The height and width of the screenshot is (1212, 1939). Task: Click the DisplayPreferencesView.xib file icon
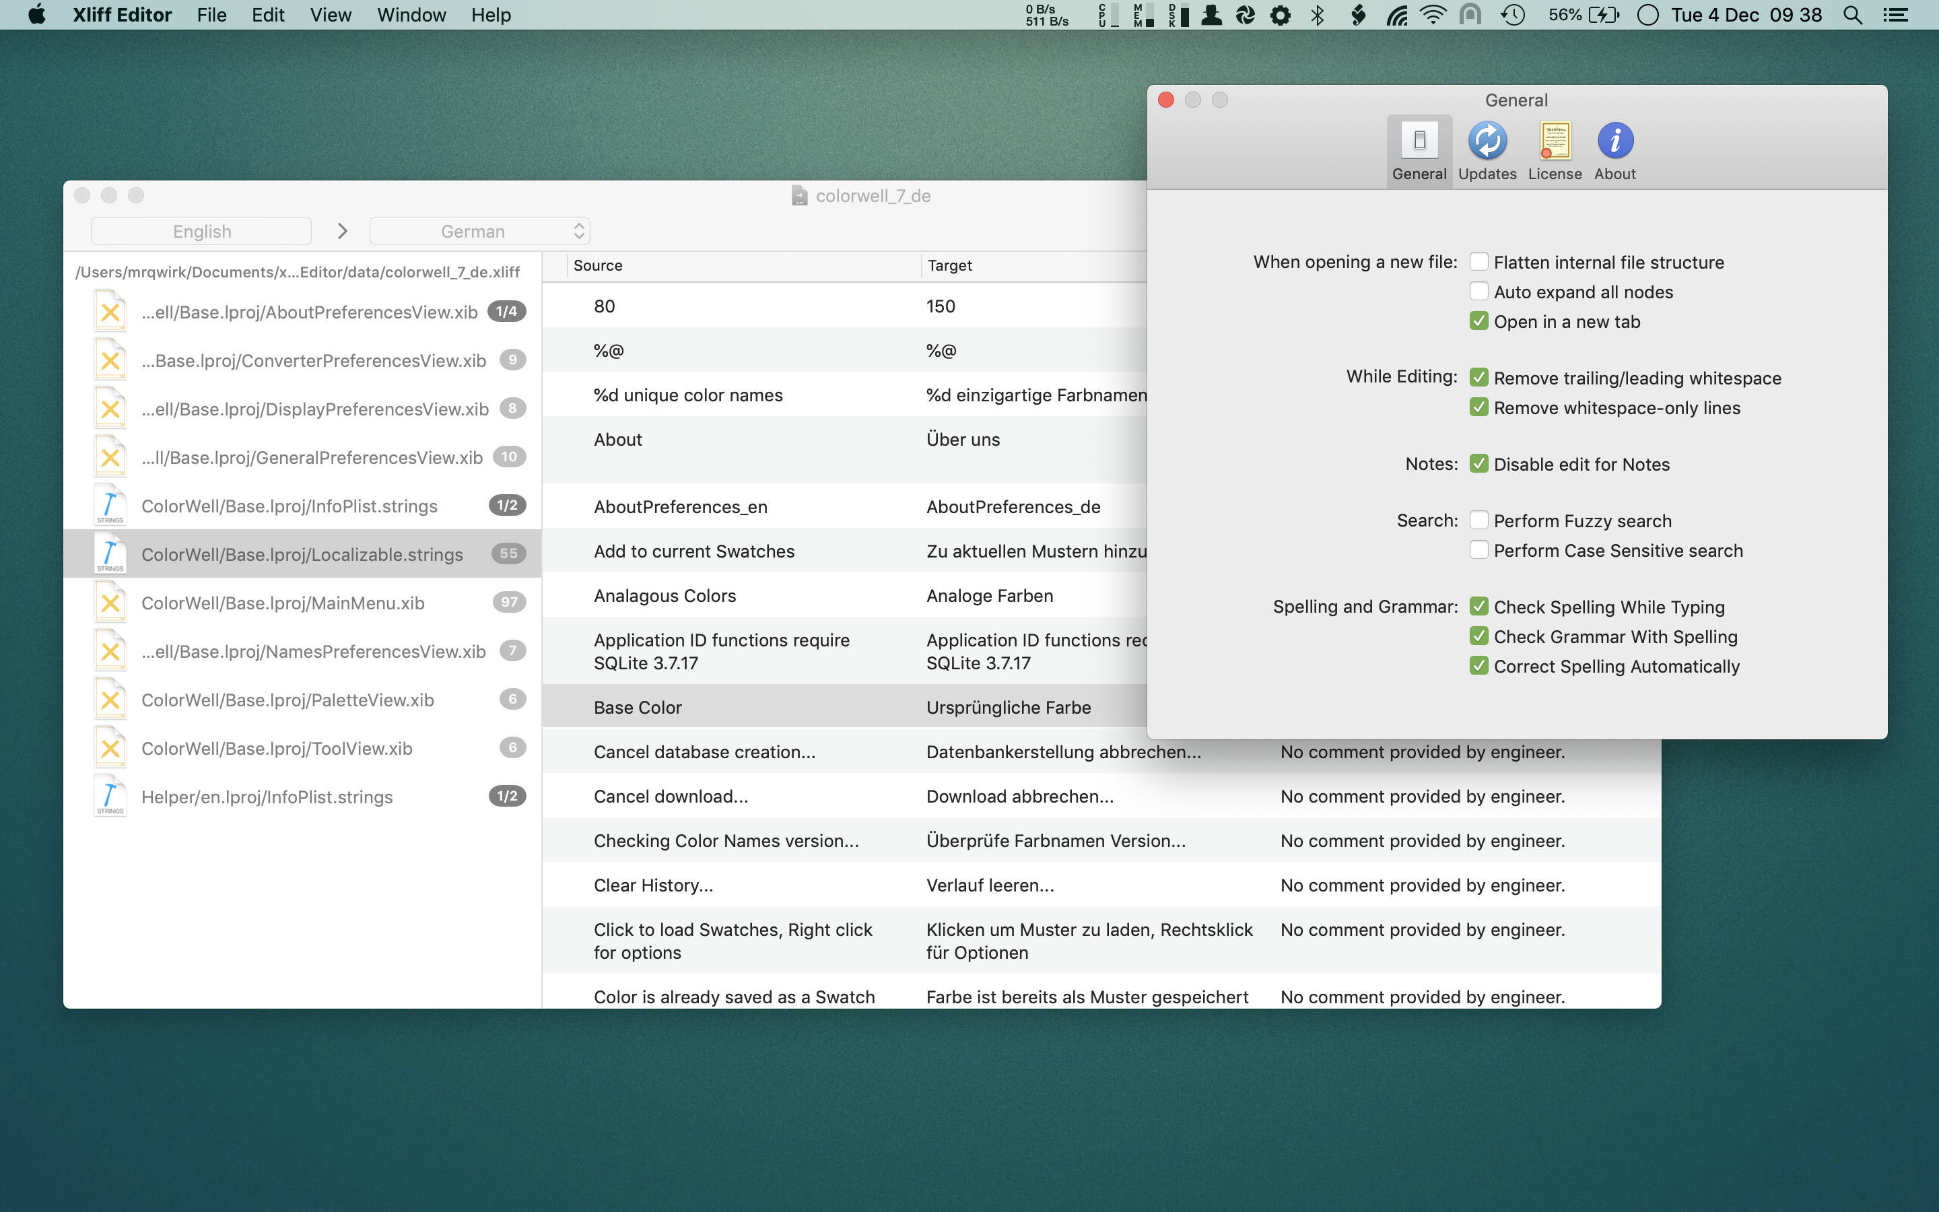[110, 408]
